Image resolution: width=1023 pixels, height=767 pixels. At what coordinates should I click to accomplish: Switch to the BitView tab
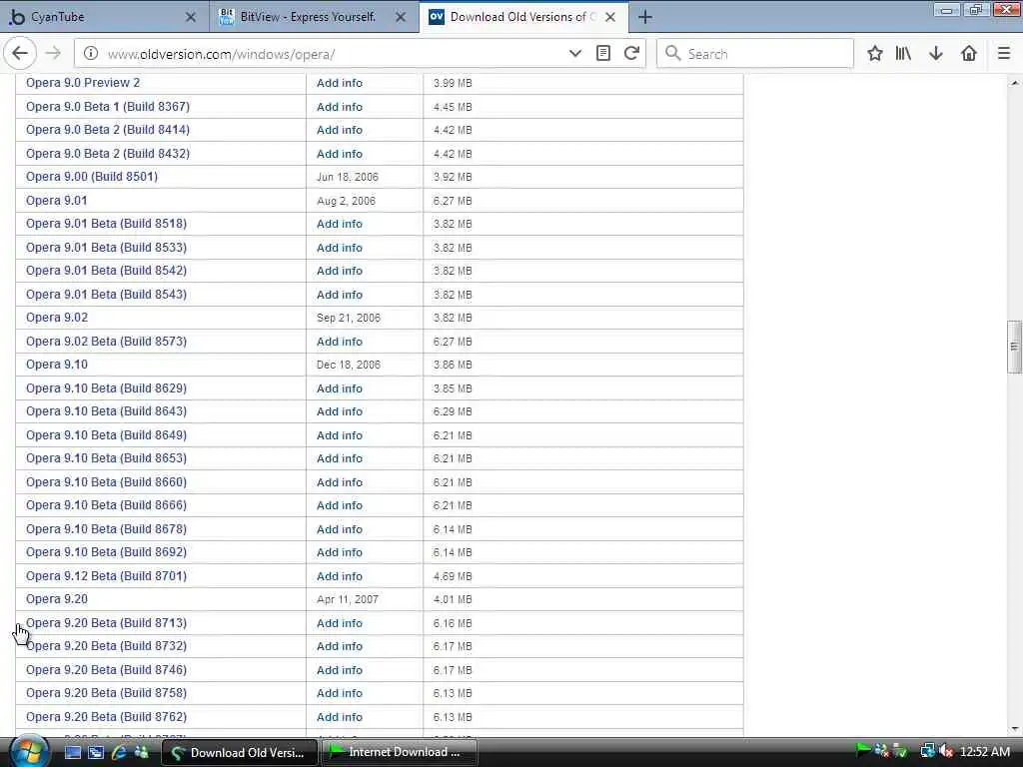pos(315,17)
